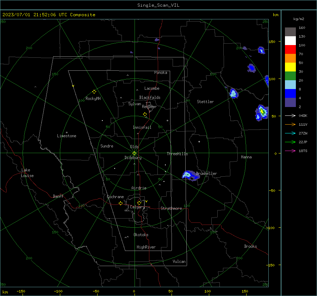This screenshot has width=317, height=296.
Task: Click the 2023/07/01 21:52:06 UTC Composite timestamp
Action: click(x=49, y=15)
